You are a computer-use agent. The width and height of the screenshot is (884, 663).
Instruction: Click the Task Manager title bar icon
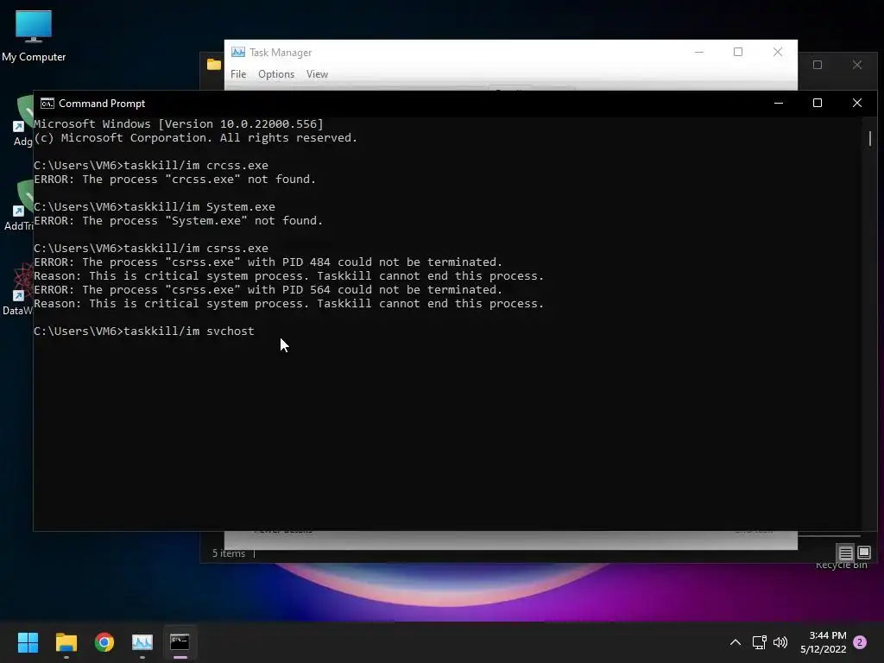[238, 52]
